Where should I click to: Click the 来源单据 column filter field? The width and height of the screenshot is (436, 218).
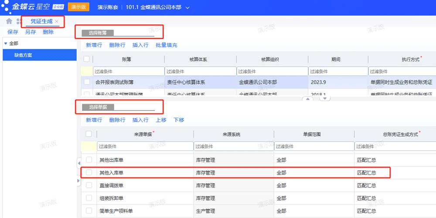point(145,146)
